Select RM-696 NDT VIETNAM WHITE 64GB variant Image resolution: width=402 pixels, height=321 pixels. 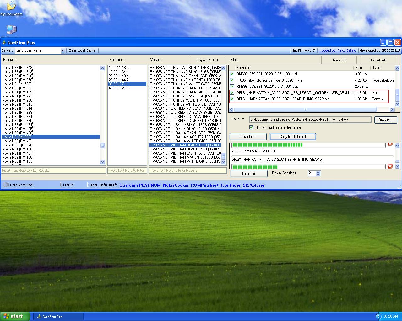[185, 161]
